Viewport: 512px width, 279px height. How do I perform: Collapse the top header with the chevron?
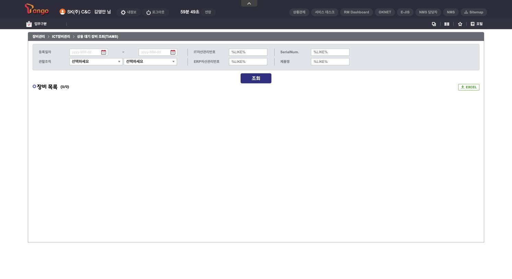[x=249, y=3]
